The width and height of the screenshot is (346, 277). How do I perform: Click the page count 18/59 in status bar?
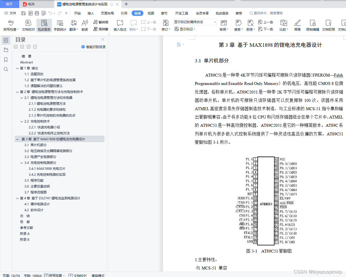[x=11, y=275]
